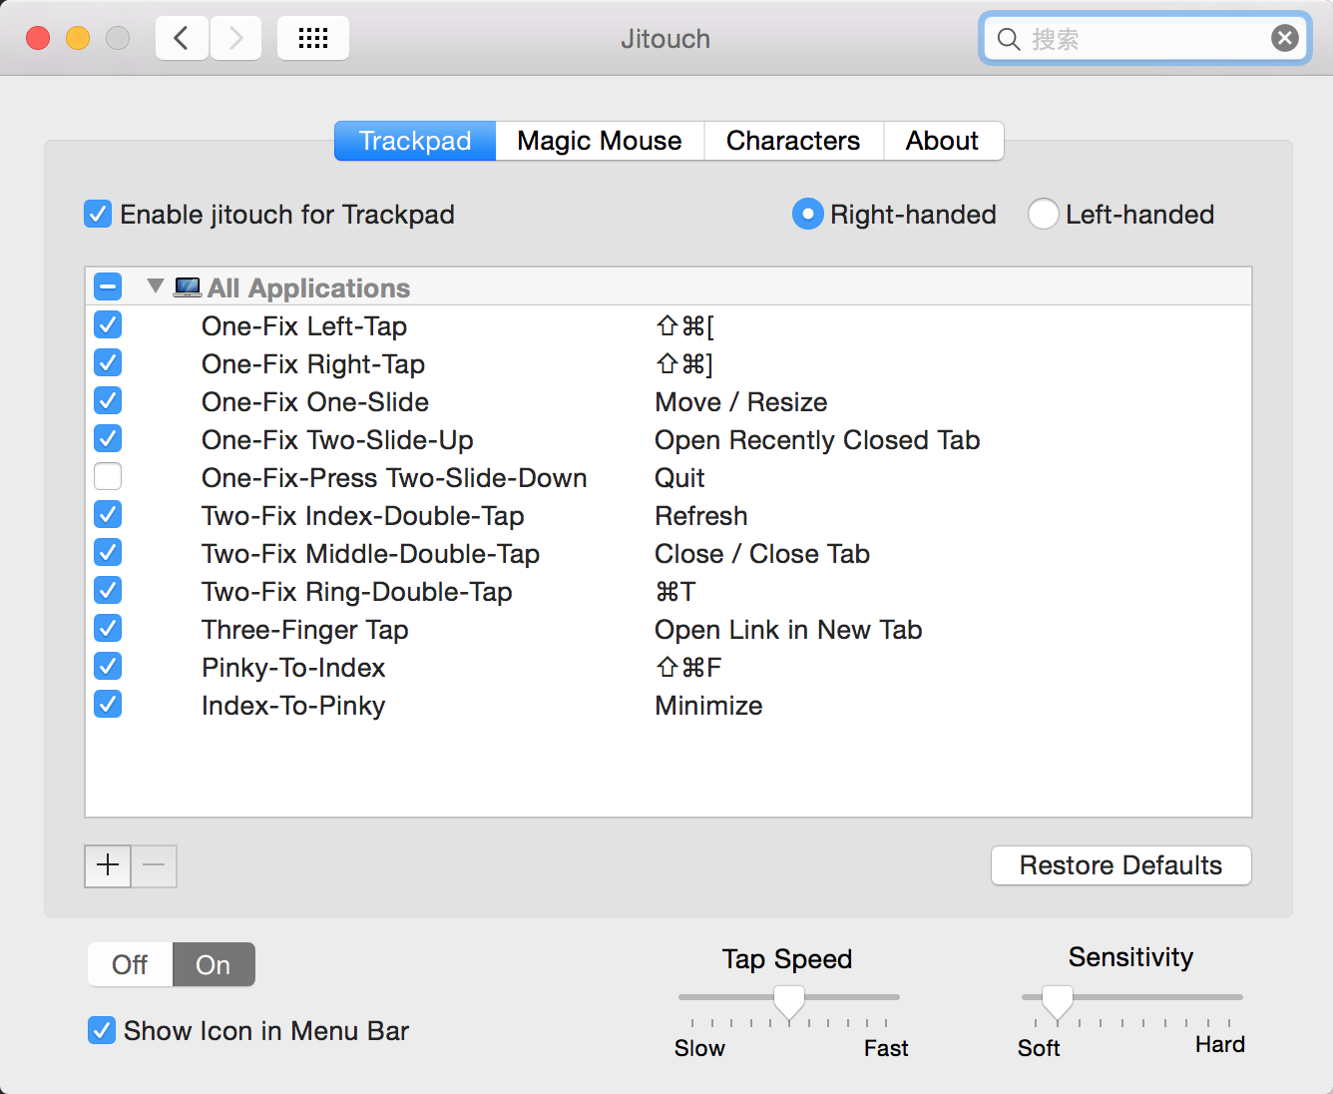Uncheck Three-Finger Tap gesture
The height and width of the screenshot is (1094, 1333).
[108, 629]
